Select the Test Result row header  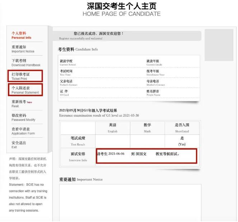78,141
